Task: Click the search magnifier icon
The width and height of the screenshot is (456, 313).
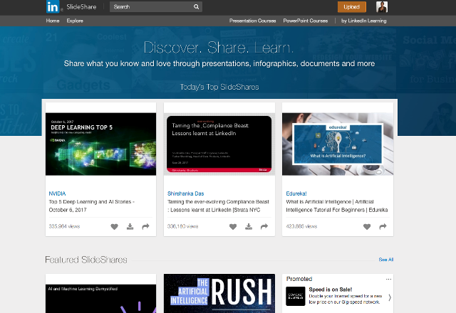Action: [197, 6]
